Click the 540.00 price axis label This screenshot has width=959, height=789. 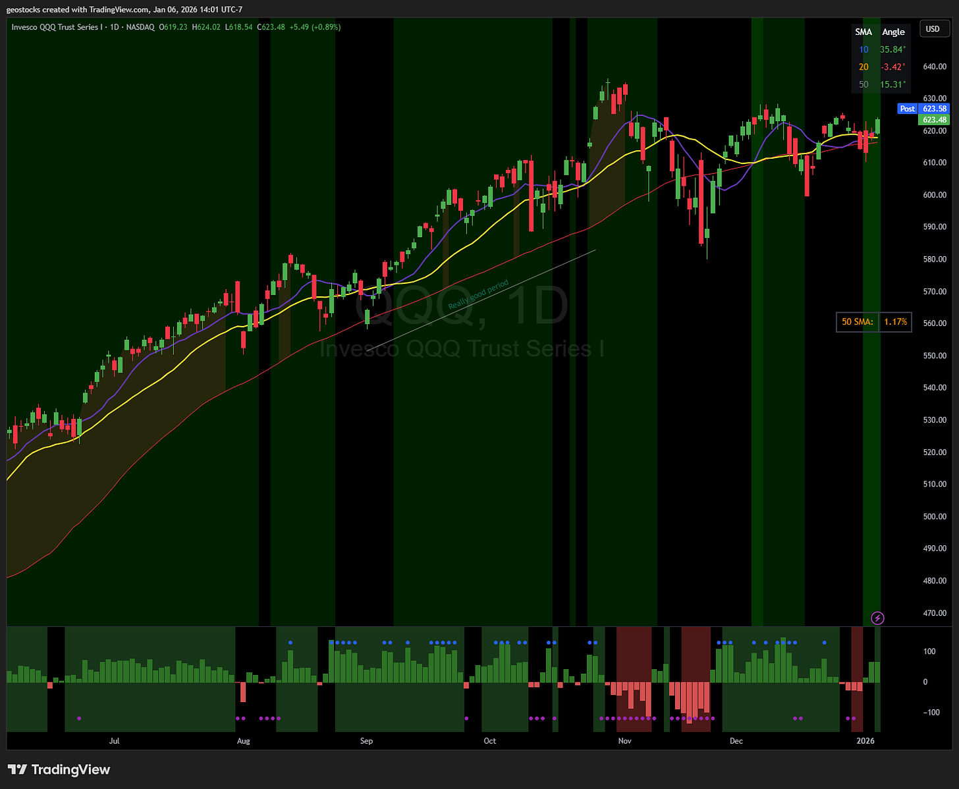point(935,388)
